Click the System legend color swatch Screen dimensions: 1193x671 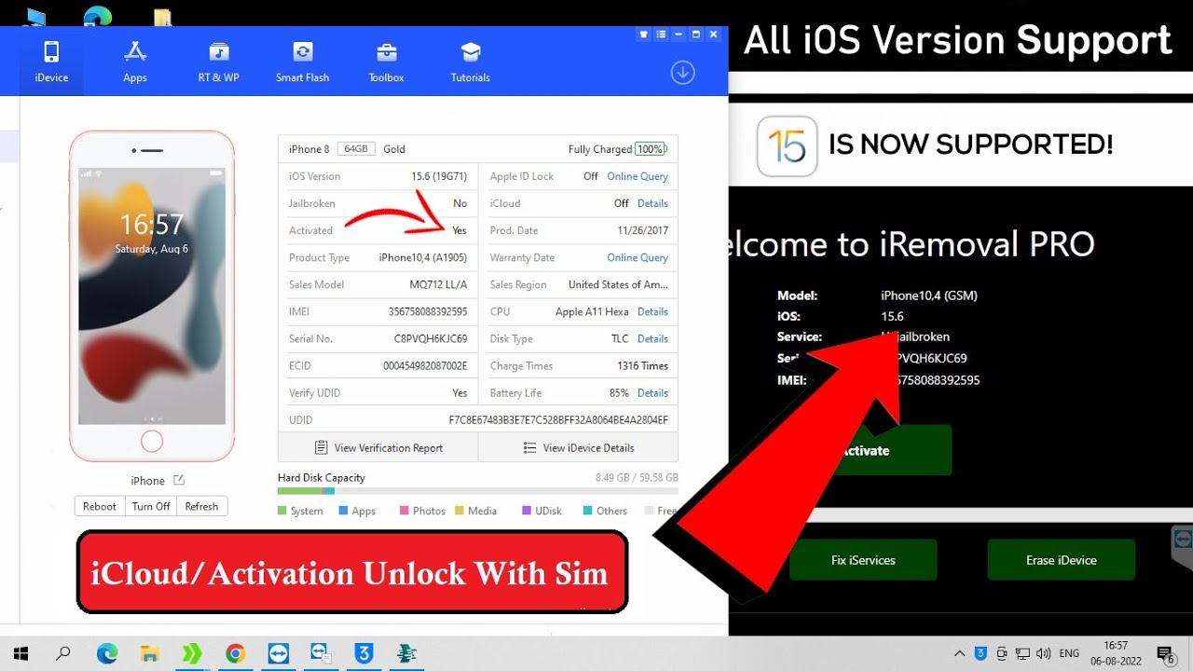click(x=282, y=511)
